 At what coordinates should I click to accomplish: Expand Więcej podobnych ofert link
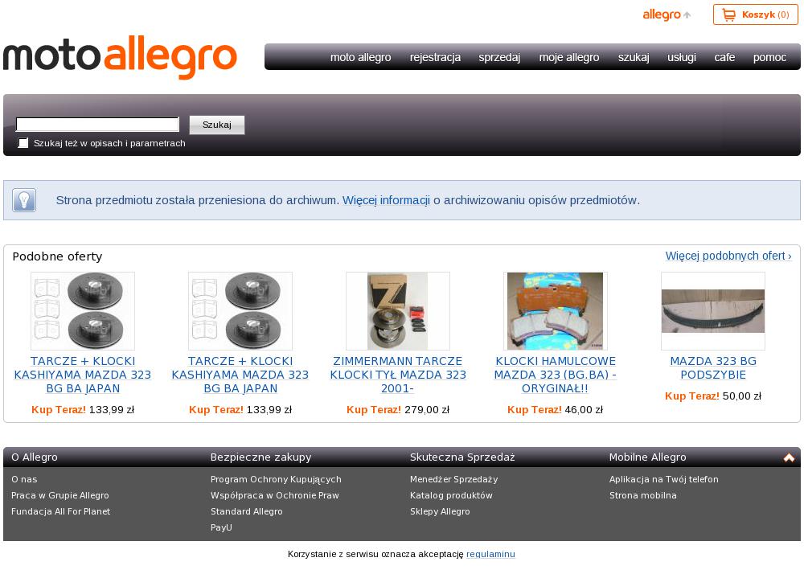pyautogui.click(x=728, y=256)
